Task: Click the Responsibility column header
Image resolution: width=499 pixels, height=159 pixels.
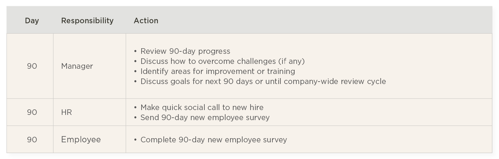Action: [x=87, y=21]
